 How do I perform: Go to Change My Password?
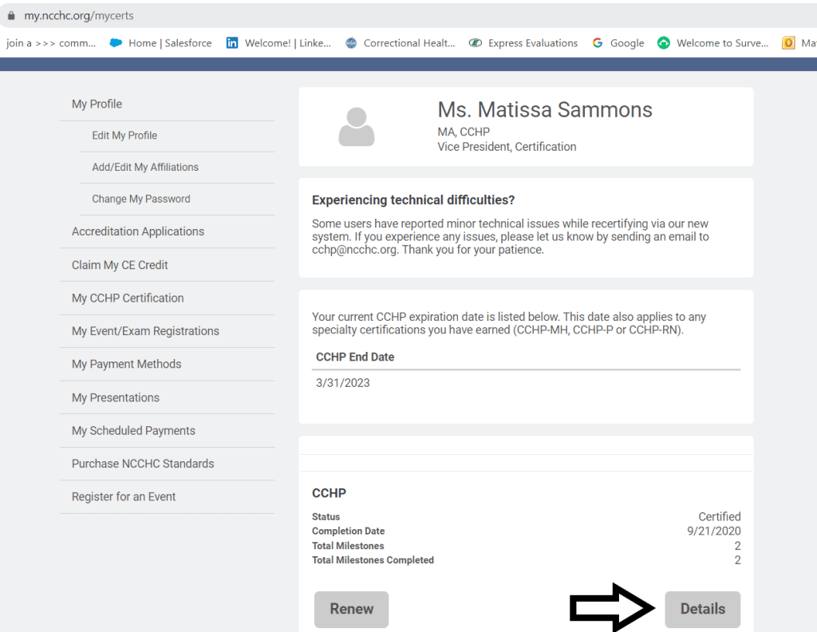pos(141,199)
